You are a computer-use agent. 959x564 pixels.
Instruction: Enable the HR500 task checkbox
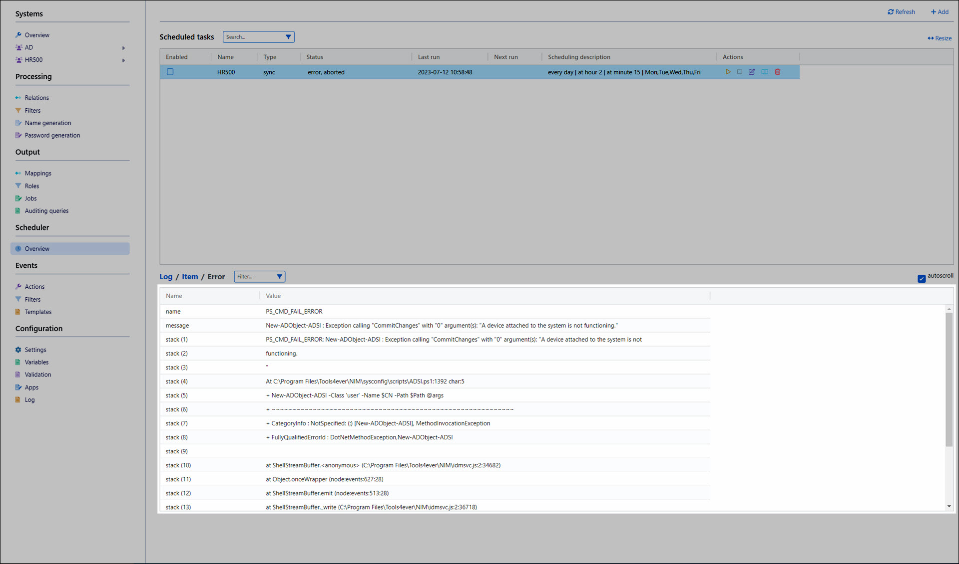pos(170,72)
